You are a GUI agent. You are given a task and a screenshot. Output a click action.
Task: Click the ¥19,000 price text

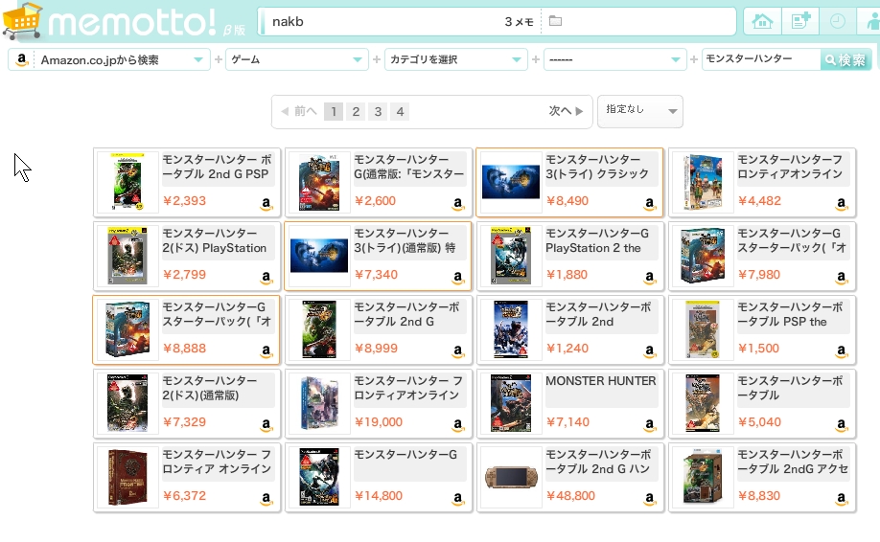[379, 422]
